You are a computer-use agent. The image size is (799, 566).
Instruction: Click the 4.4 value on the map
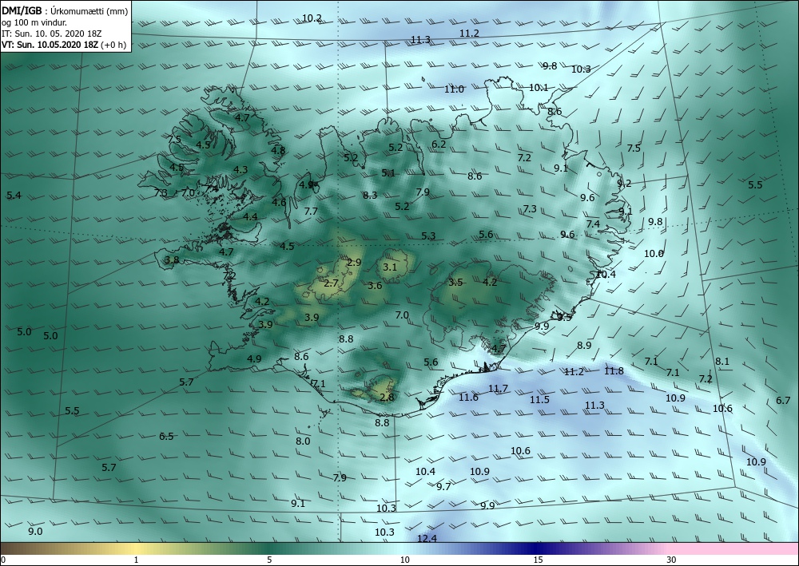click(x=250, y=216)
